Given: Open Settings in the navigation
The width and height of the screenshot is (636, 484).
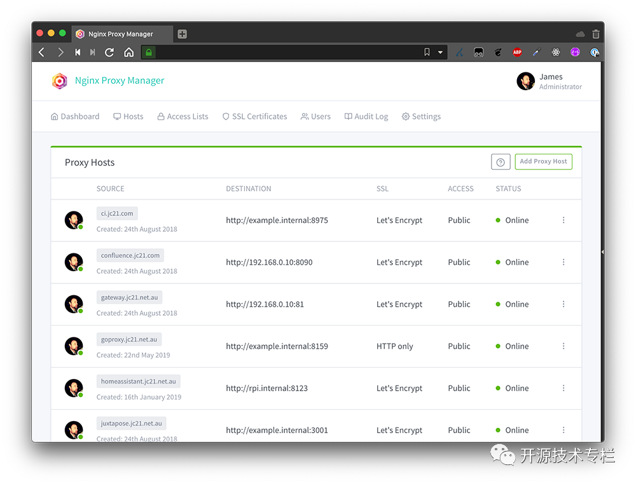Looking at the screenshot, I should coord(421,117).
